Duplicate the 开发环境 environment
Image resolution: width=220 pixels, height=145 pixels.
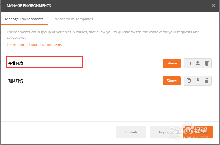[x=189, y=63]
